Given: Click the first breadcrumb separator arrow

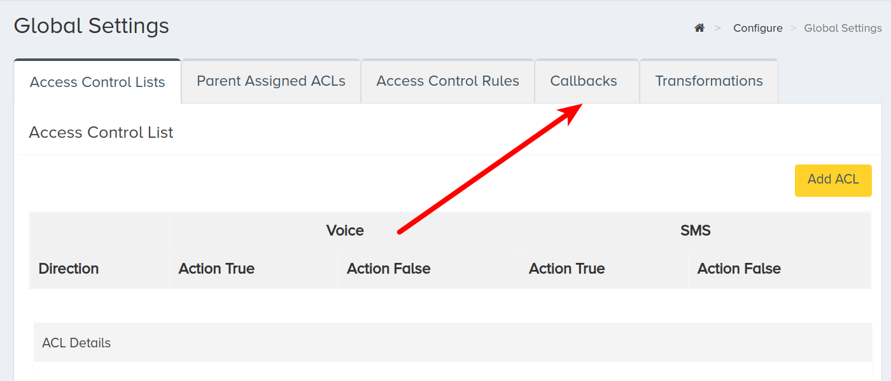Looking at the screenshot, I should (718, 28).
